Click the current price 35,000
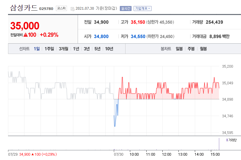This screenshot has height=160, width=241. [x=25, y=26]
